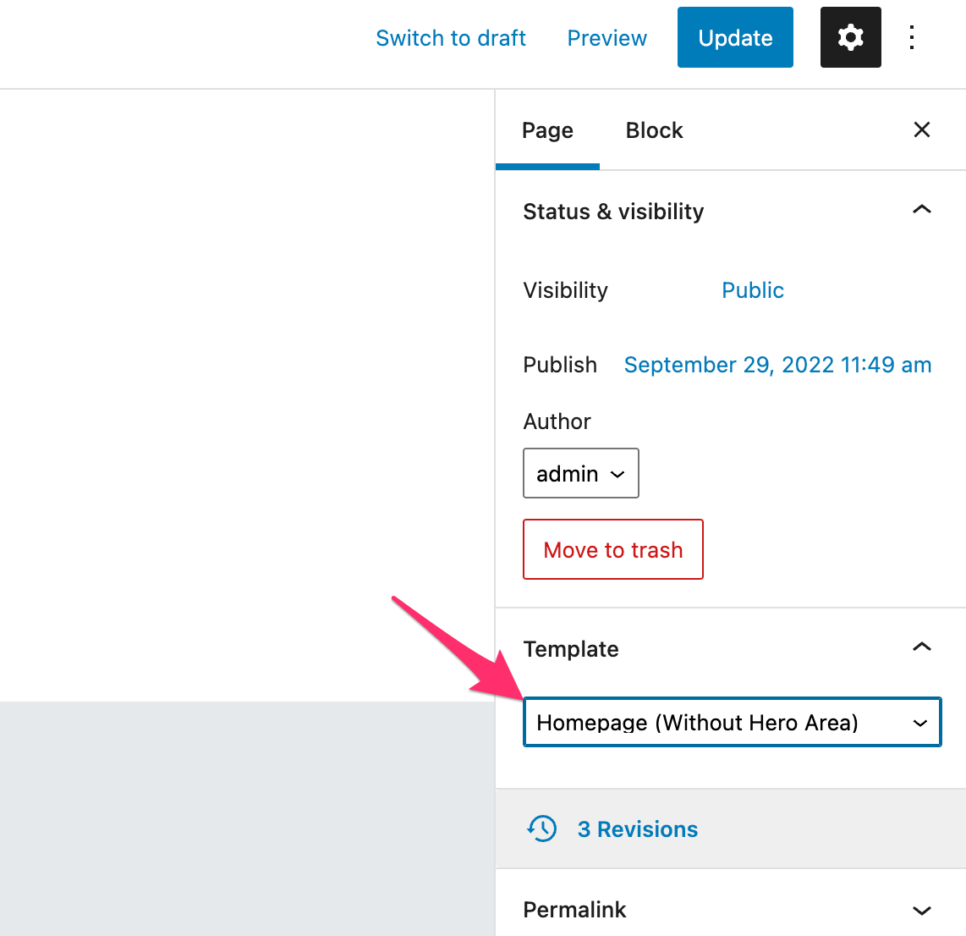Collapse the Template section chevron

(x=922, y=647)
